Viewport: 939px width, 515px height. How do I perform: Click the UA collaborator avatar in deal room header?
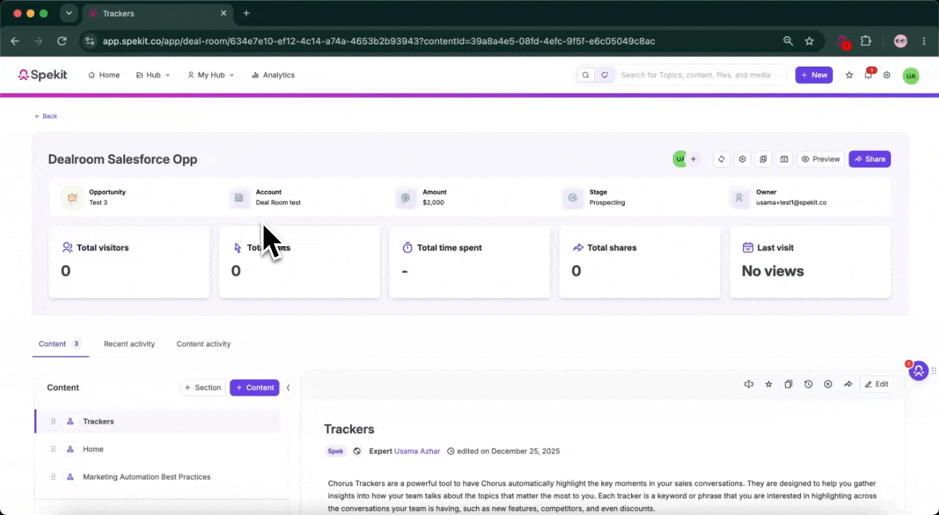click(679, 159)
